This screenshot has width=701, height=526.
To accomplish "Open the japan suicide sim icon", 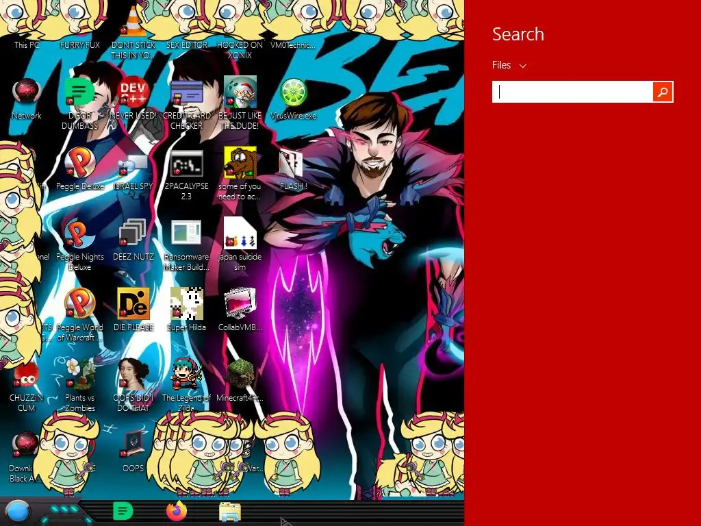I will (240, 245).
